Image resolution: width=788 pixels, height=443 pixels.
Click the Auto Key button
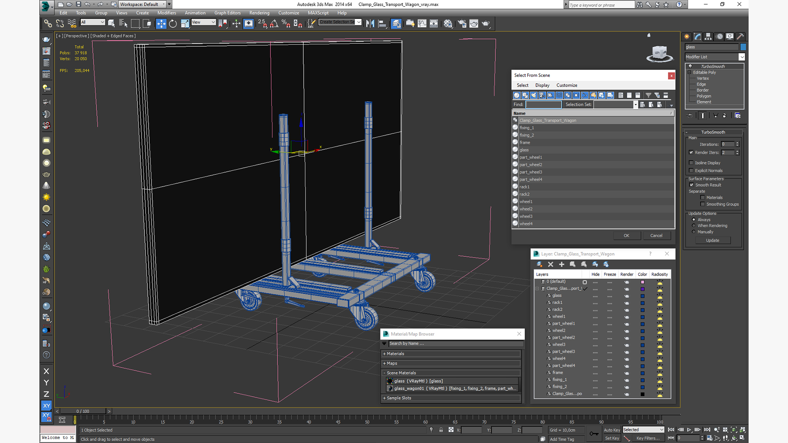pyautogui.click(x=612, y=430)
